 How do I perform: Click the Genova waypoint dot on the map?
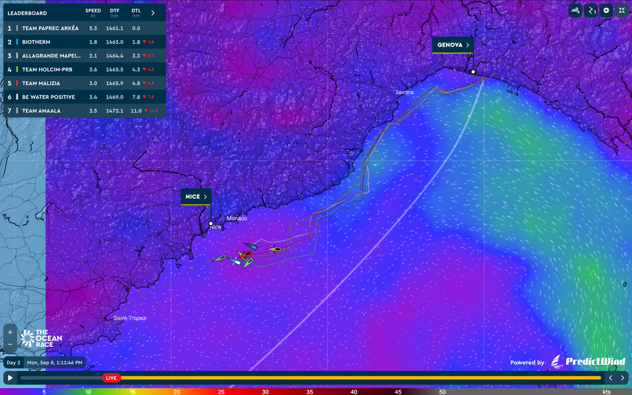[x=473, y=72]
